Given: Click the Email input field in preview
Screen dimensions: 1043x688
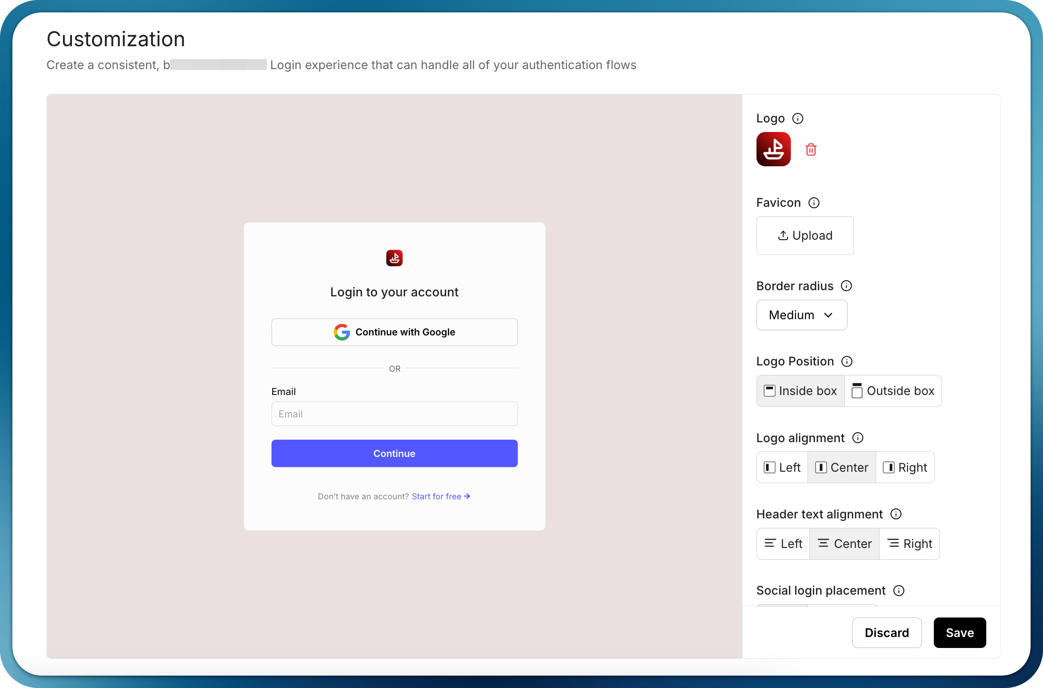Looking at the screenshot, I should [394, 414].
